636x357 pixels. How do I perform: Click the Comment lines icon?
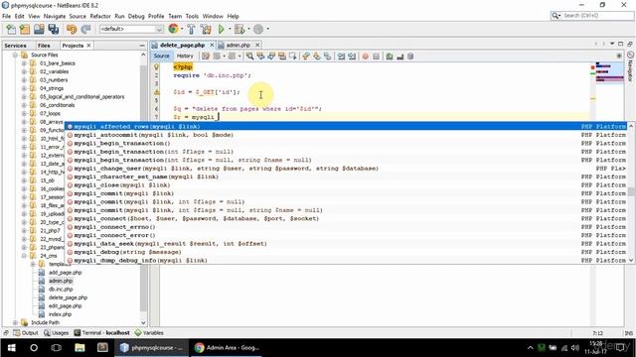click(390, 57)
